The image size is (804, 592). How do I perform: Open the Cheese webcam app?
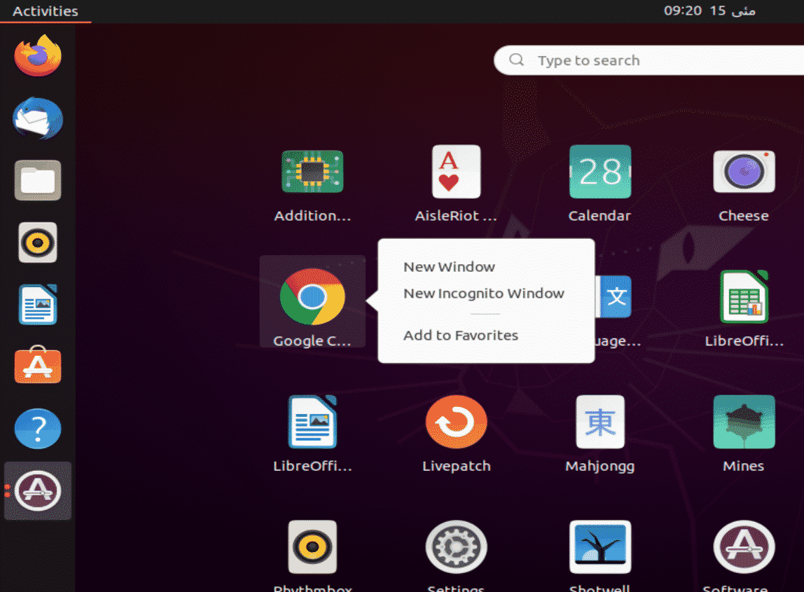(x=743, y=172)
